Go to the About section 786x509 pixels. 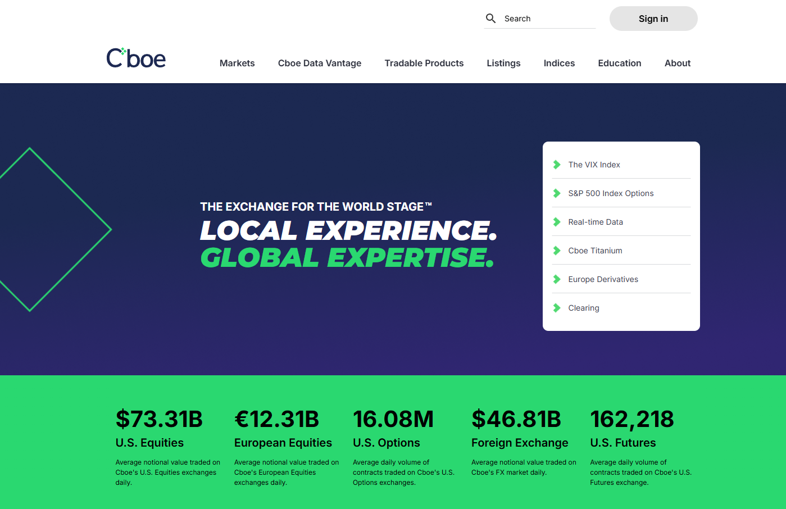click(677, 63)
